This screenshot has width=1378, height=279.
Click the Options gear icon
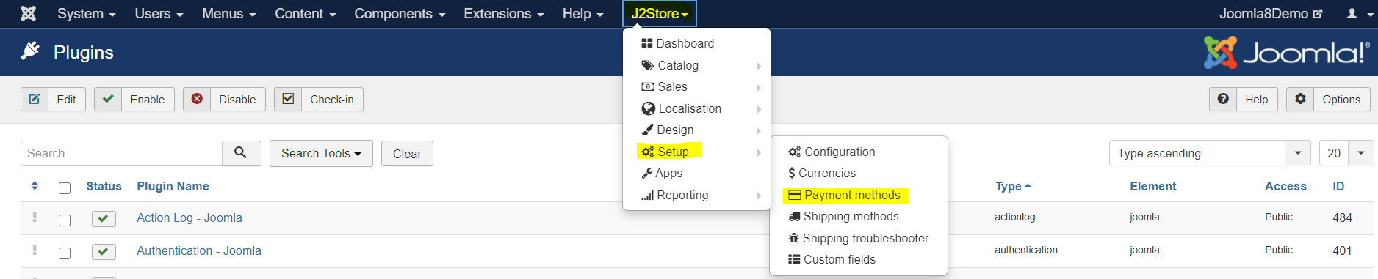pyautogui.click(x=1300, y=99)
